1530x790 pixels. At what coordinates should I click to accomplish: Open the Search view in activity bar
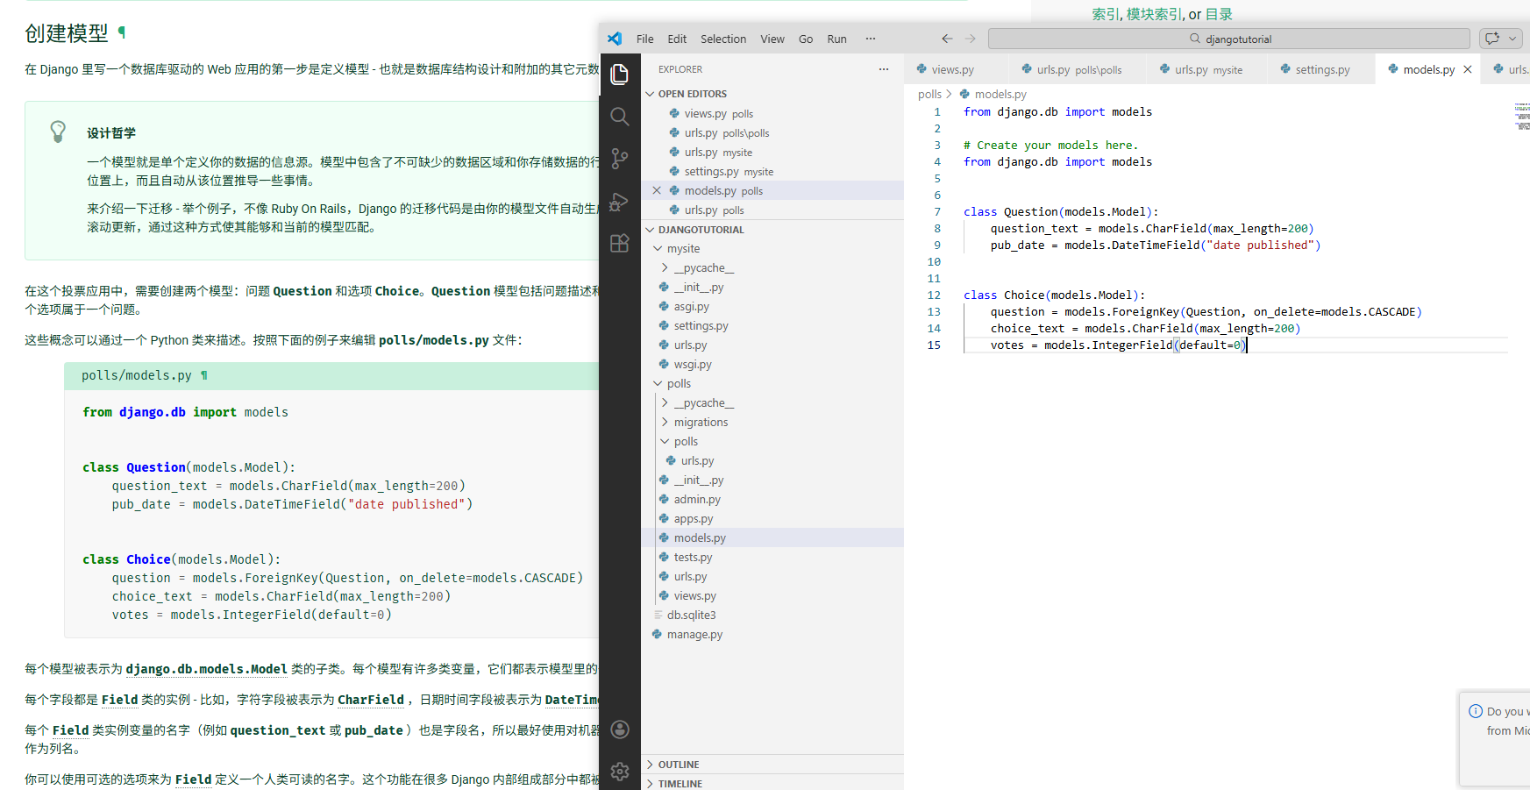click(620, 117)
